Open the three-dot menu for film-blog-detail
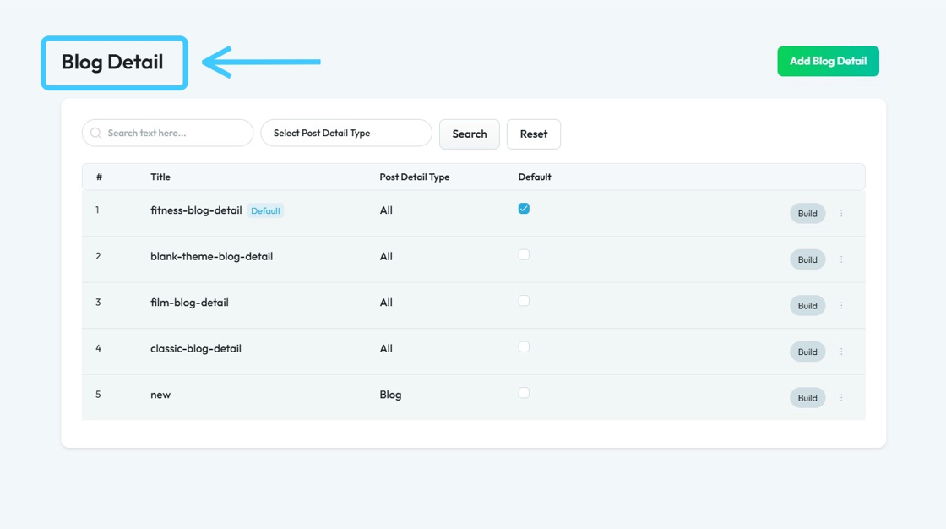The width and height of the screenshot is (946, 529). coord(841,306)
